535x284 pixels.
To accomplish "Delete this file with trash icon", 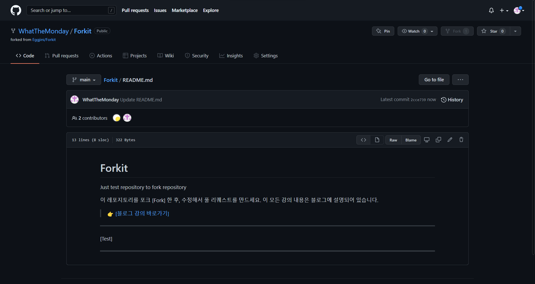I will coord(461,140).
